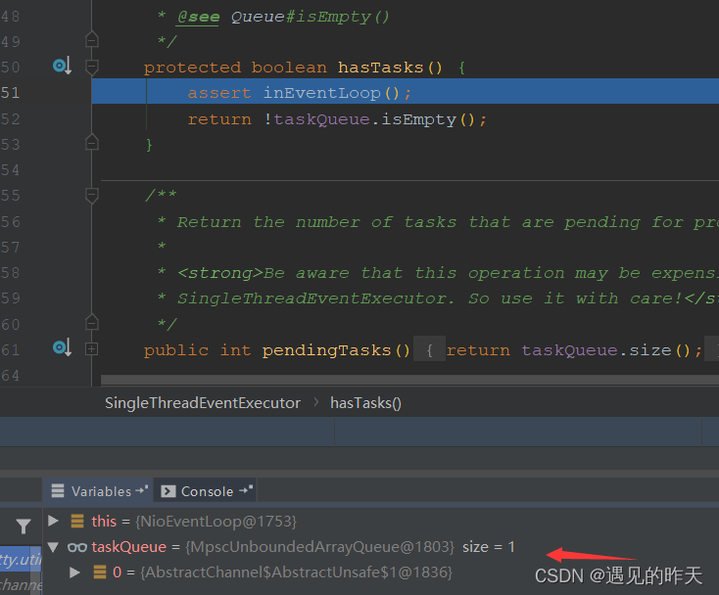
Task: Click 'SingleThreadEventExecutor.' in the line 59 comment
Action: pos(316,298)
